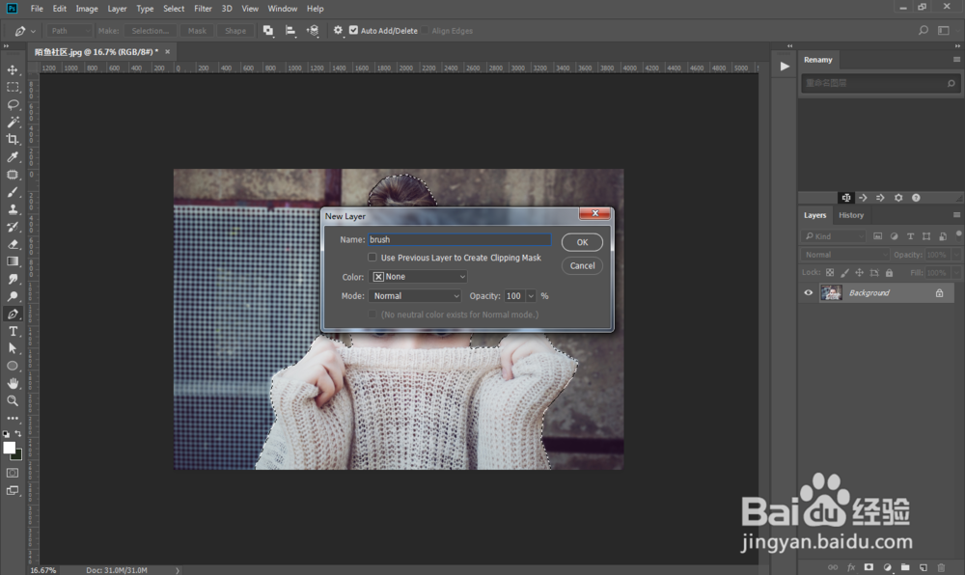Toggle lock transparent pixels in Layers panel
Image resolution: width=965 pixels, height=575 pixels.
[x=830, y=272]
